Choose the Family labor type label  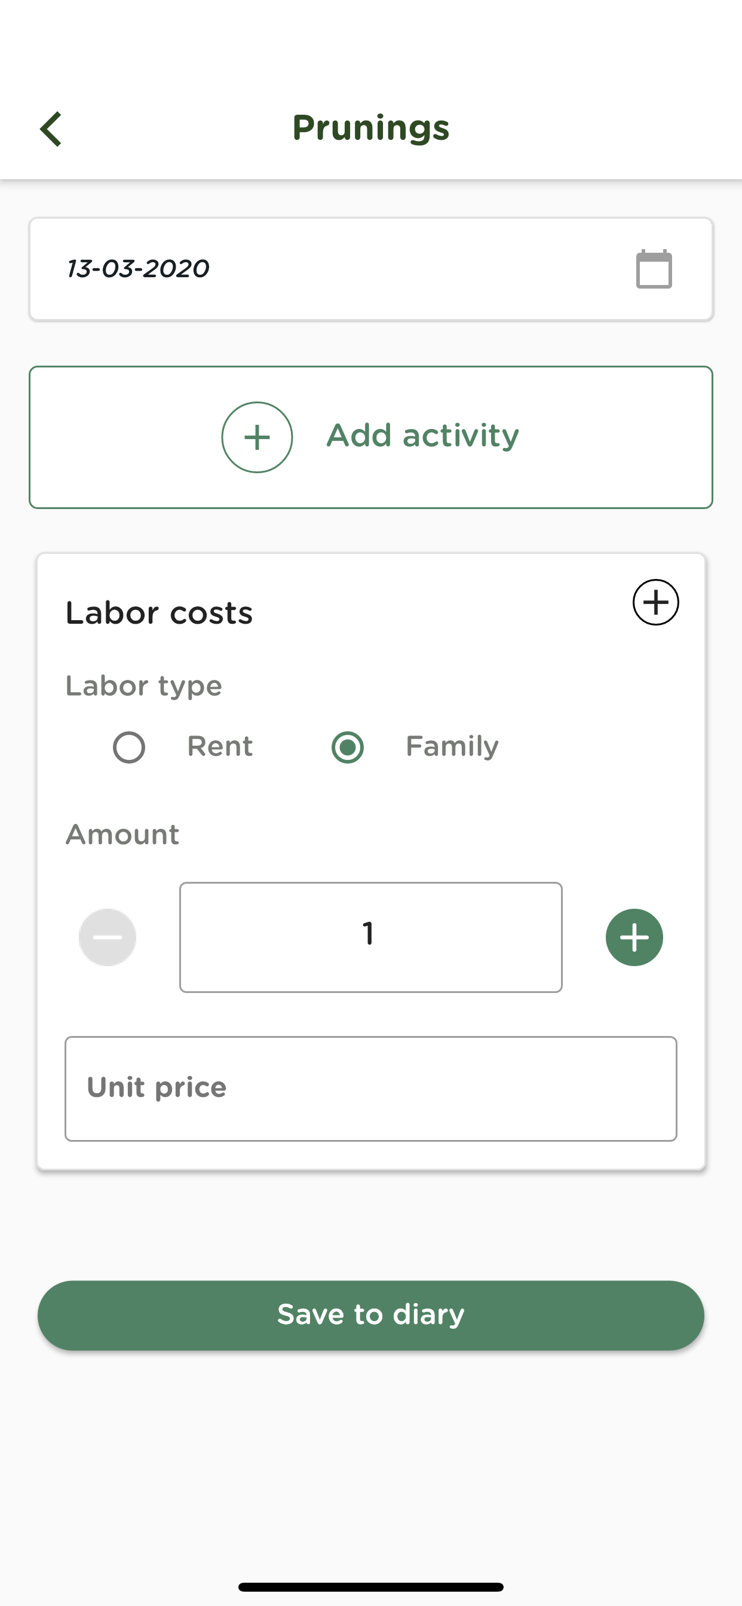tap(452, 746)
